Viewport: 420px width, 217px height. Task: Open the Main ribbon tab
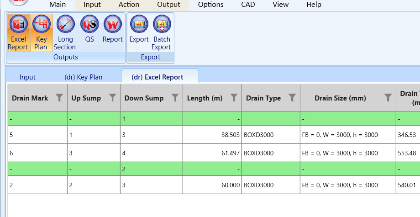(58, 5)
